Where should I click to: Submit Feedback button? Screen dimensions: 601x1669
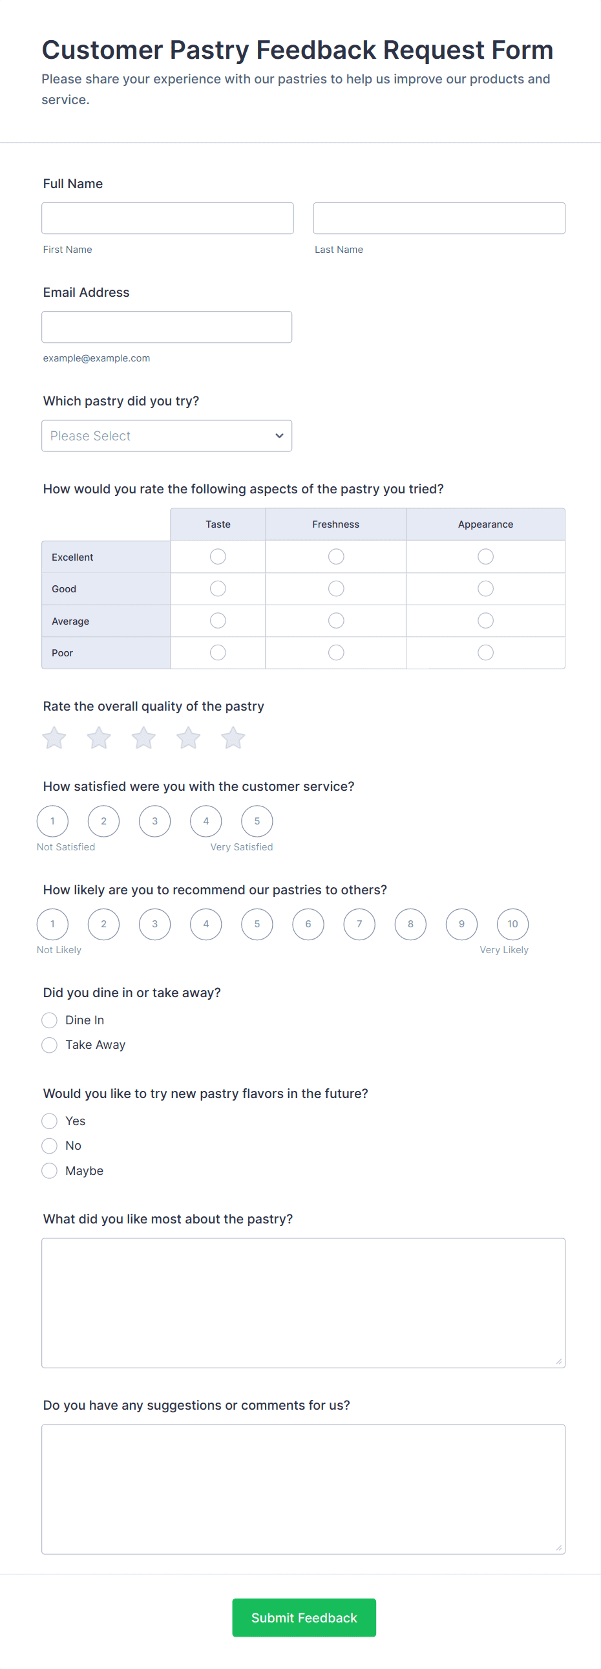tap(304, 1618)
